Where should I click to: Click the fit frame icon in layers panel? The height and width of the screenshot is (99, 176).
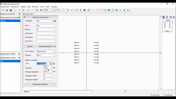(x=170, y=17)
